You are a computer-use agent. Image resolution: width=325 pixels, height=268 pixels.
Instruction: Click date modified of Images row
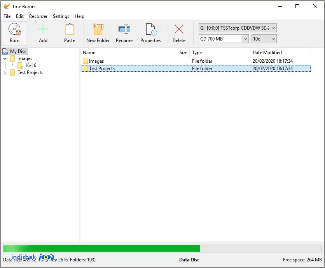click(x=273, y=61)
